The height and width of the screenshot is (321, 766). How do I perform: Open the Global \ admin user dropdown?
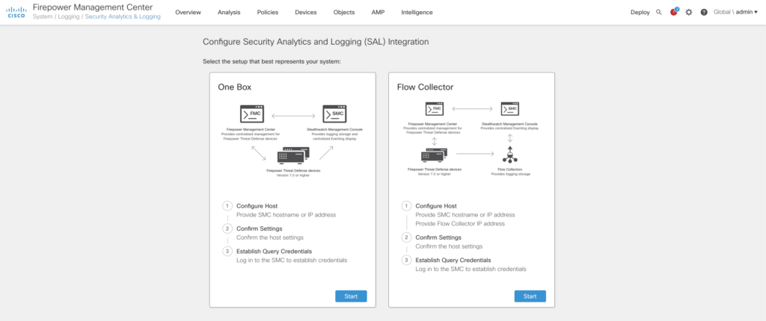point(735,12)
